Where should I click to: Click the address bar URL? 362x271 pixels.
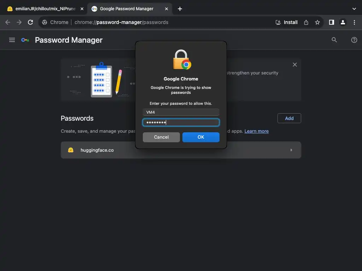coord(122,22)
